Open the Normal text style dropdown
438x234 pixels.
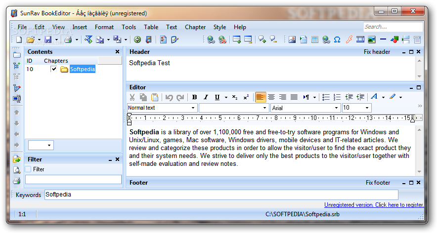click(193, 108)
